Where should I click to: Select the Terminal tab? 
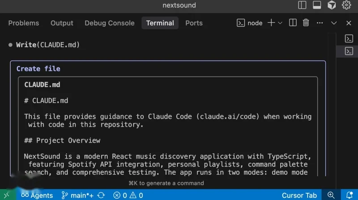click(160, 23)
